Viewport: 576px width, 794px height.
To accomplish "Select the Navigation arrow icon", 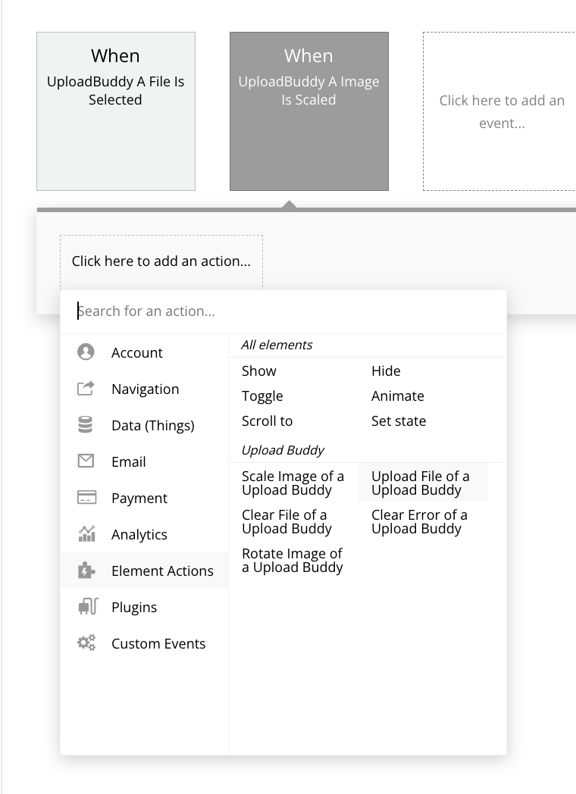I will point(86,389).
